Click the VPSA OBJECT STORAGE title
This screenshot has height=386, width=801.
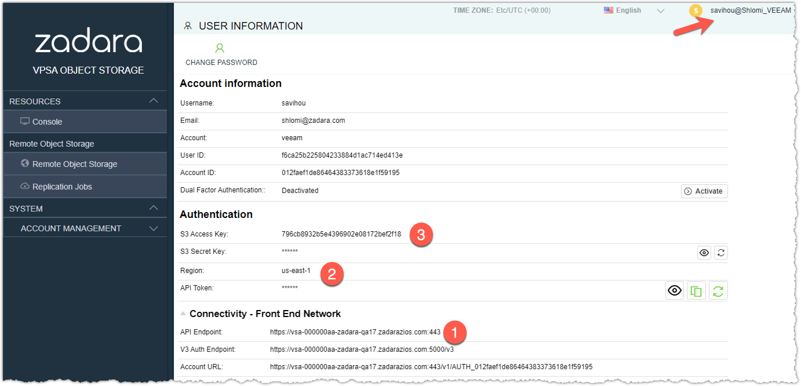[x=88, y=70]
